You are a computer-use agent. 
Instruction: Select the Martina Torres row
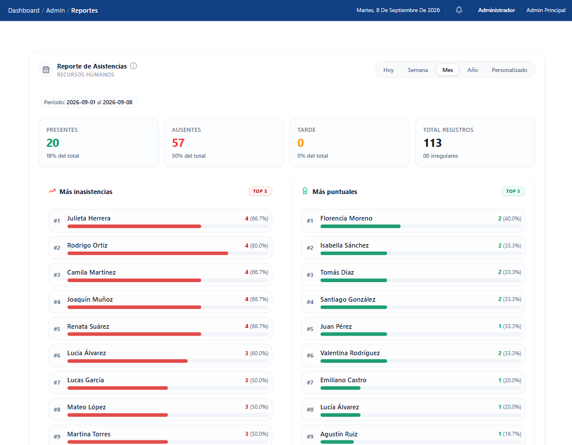160,435
